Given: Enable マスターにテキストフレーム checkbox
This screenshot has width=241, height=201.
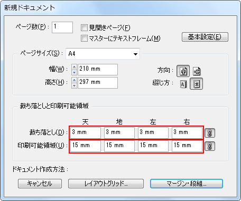Looking at the screenshot, I should click(x=84, y=38).
